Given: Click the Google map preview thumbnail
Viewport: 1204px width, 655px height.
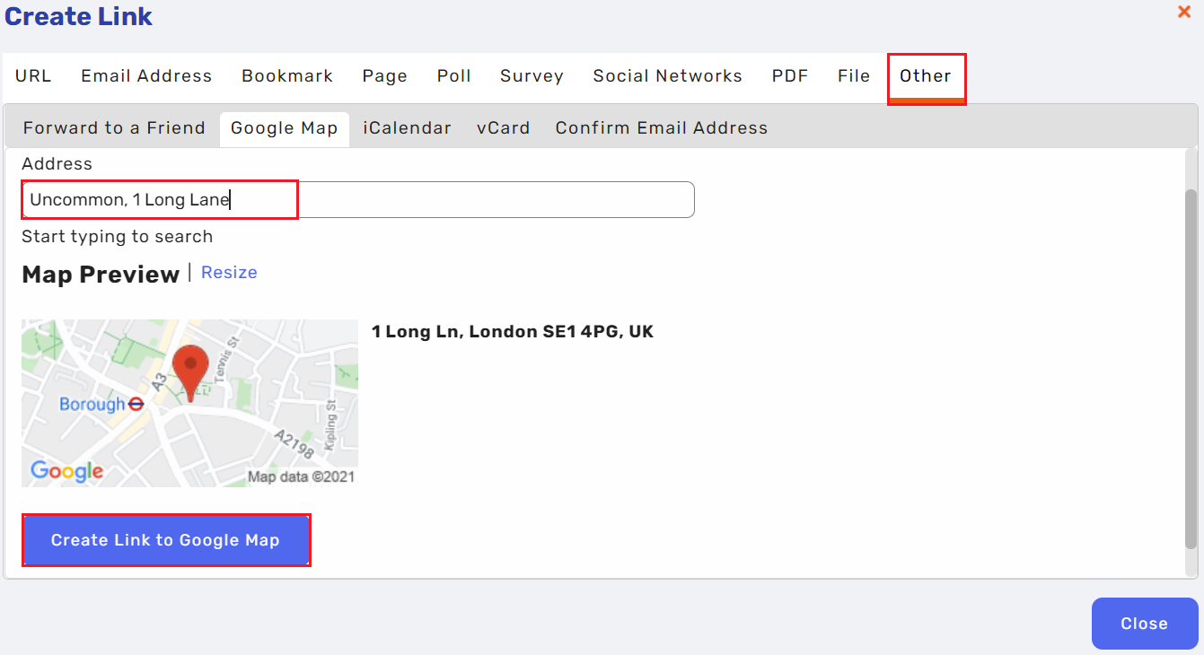Looking at the screenshot, I should (x=189, y=404).
